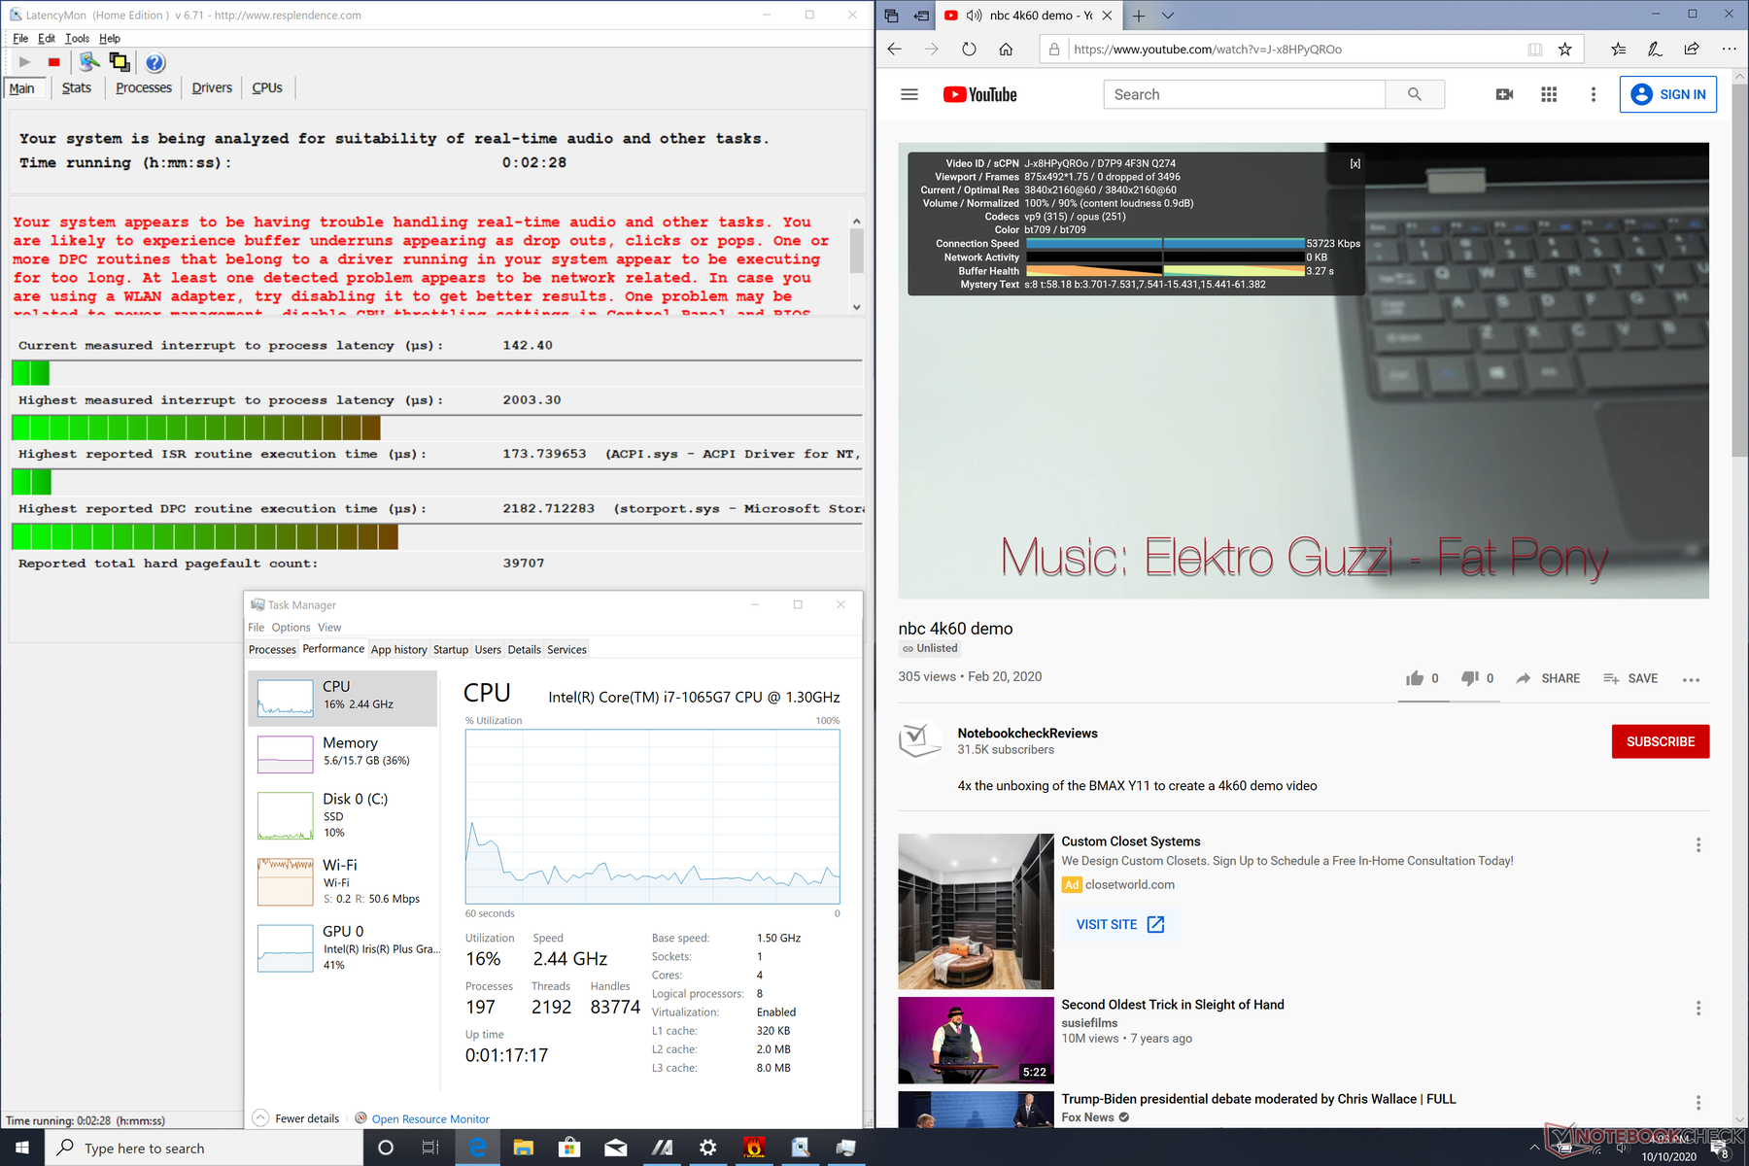The width and height of the screenshot is (1749, 1166).
Task: Click YouTube search magnifier button
Action: click(x=1415, y=94)
